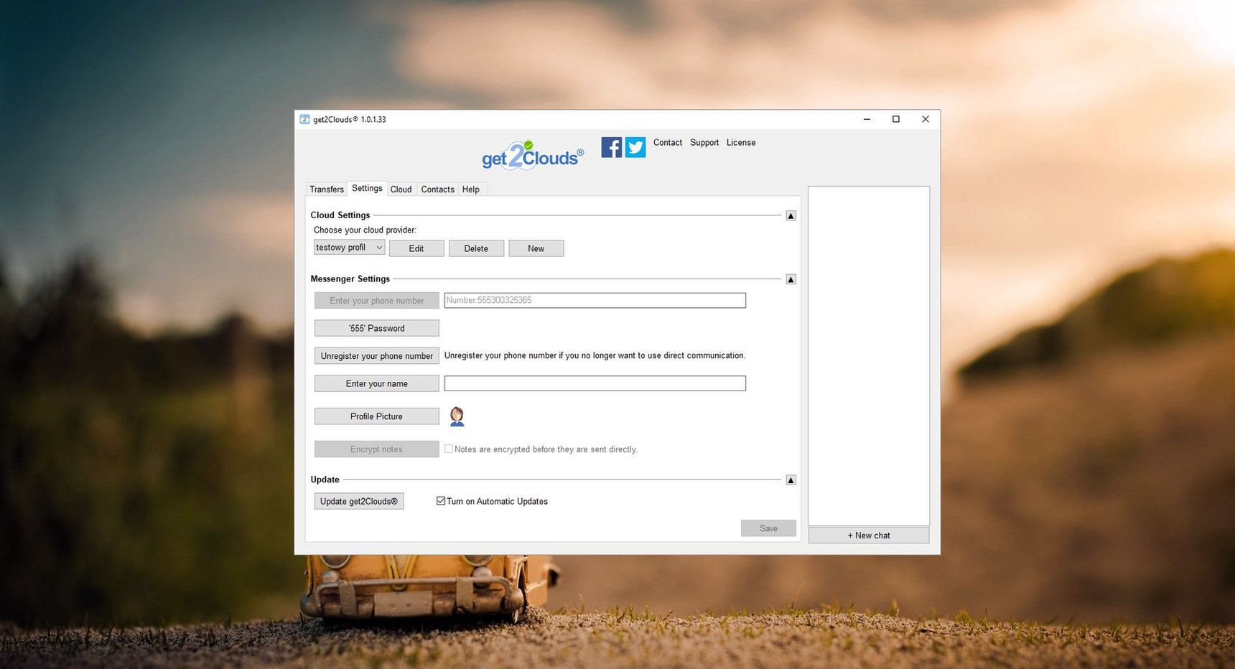Open the Cloud tab

(x=401, y=190)
